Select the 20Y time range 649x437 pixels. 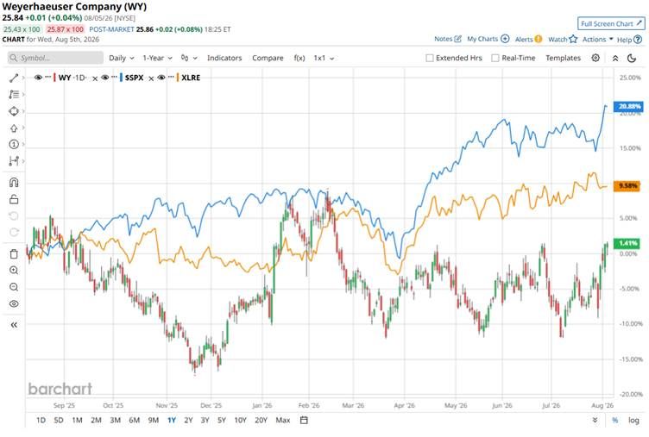pos(261,420)
